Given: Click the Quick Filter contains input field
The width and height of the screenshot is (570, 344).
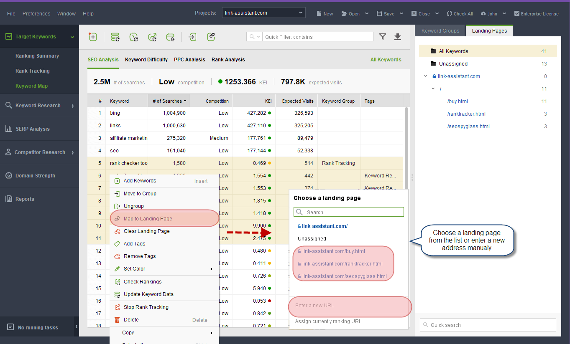Looking at the screenshot, I should click(318, 37).
